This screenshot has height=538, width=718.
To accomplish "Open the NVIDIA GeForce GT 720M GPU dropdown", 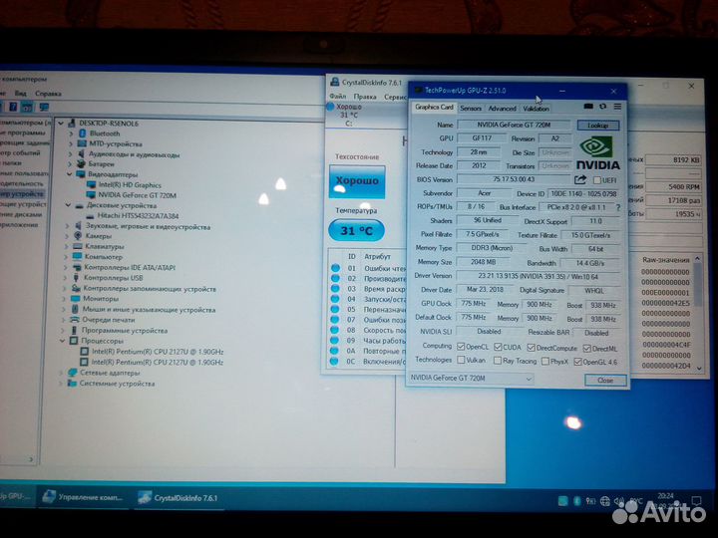I will click(x=471, y=378).
